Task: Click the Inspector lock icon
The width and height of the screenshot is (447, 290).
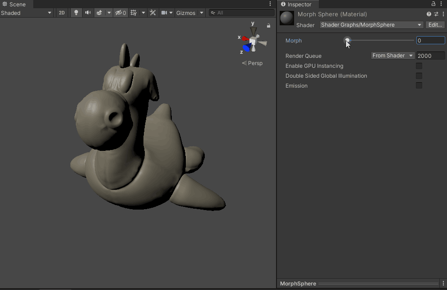Action: [433, 4]
